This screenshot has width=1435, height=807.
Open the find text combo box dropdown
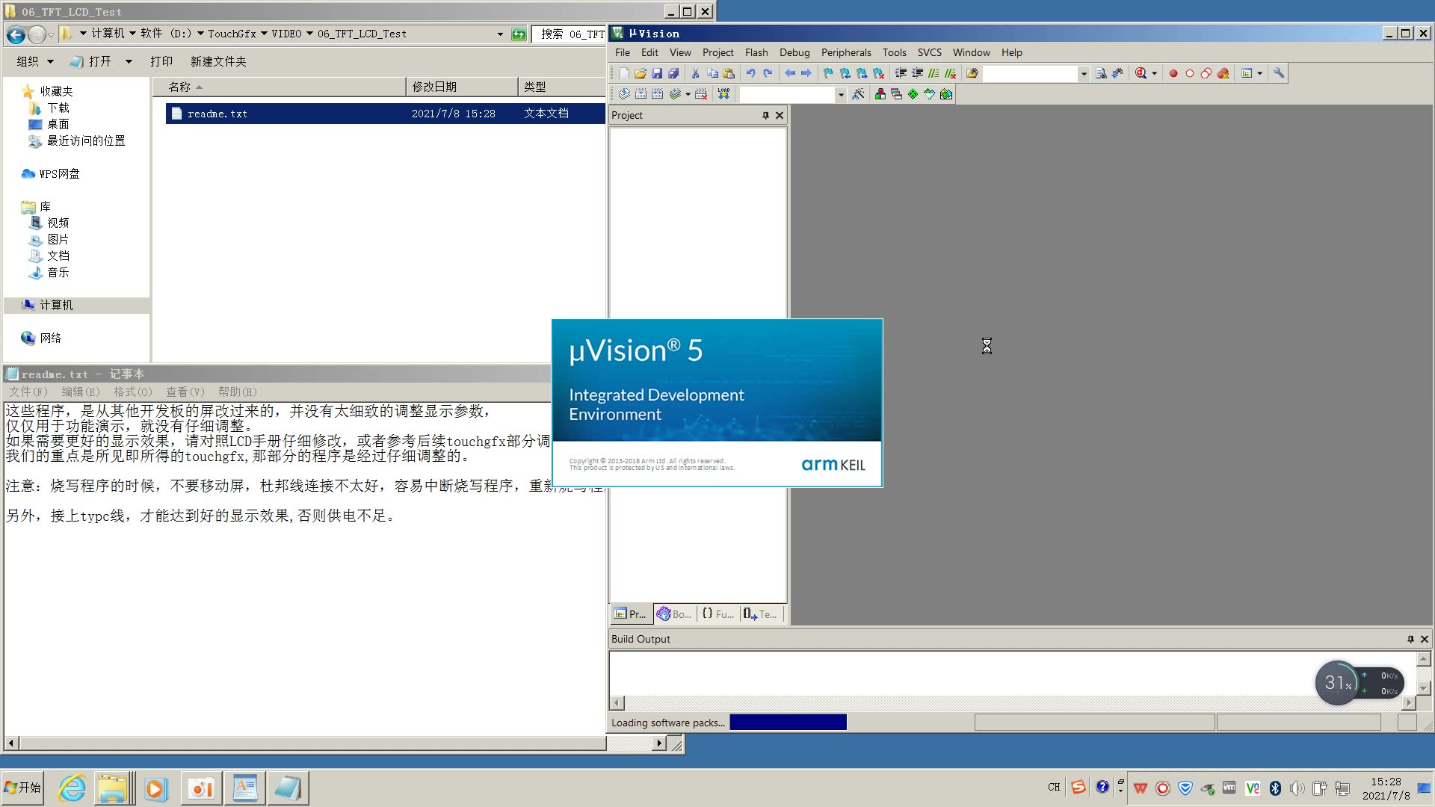(x=1083, y=73)
